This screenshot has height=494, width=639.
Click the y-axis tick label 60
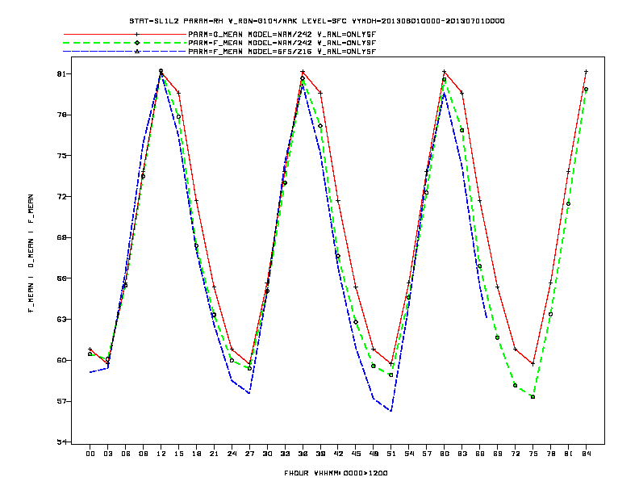[61, 360]
